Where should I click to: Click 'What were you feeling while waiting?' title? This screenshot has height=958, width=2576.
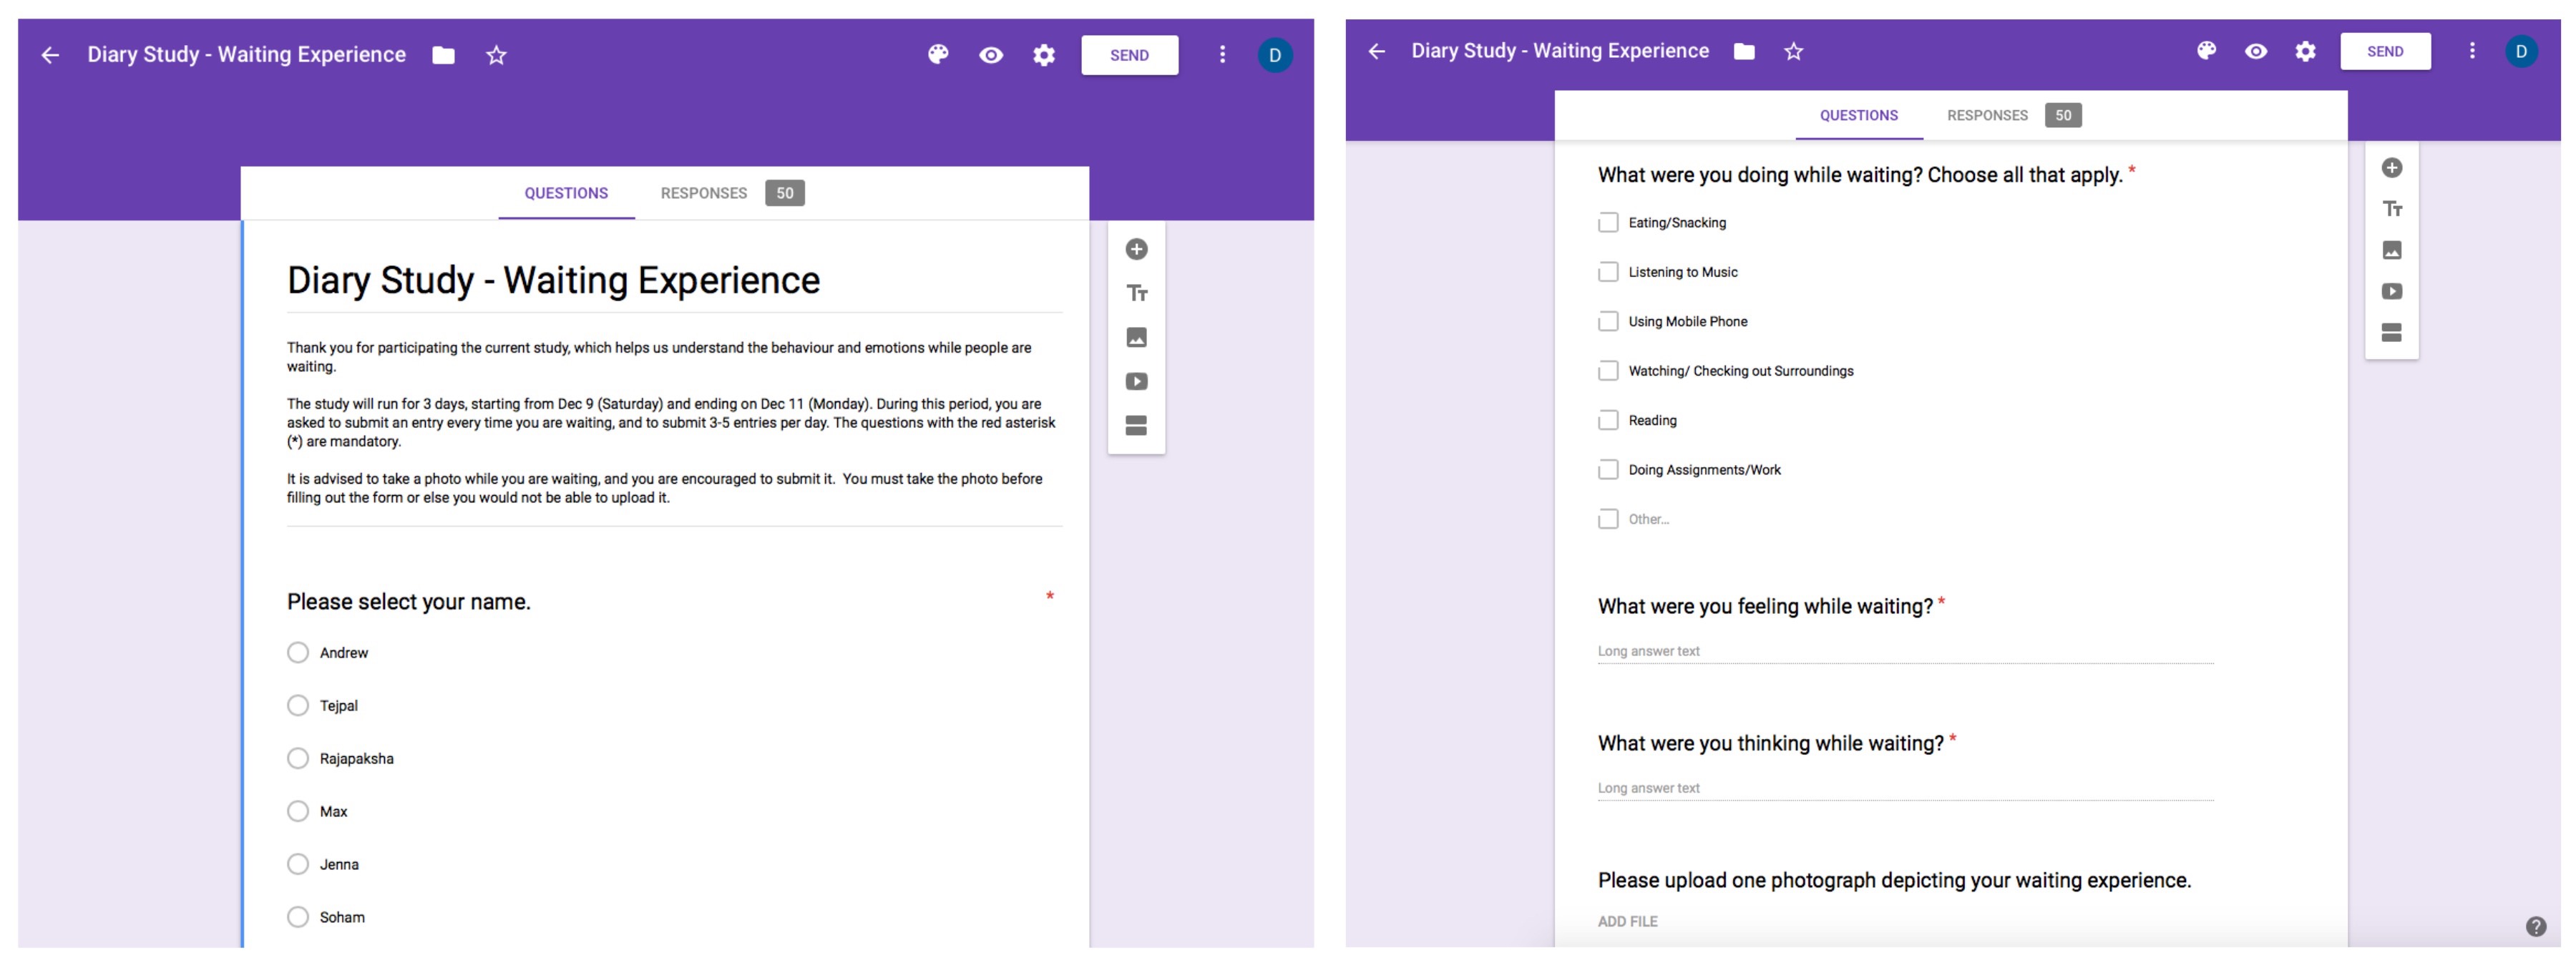coord(1765,607)
